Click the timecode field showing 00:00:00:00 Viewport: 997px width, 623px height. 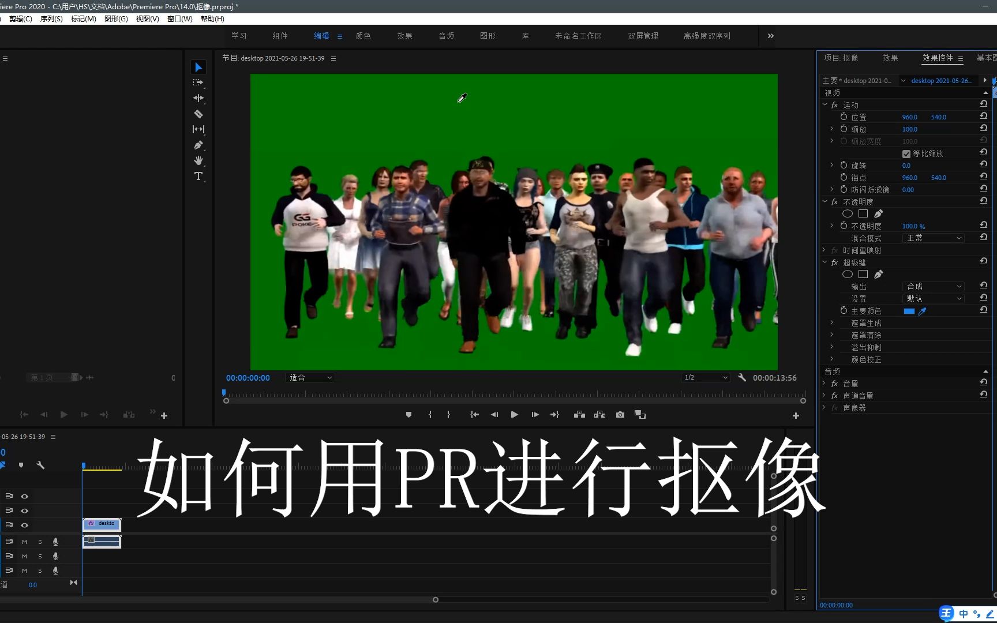click(x=248, y=378)
